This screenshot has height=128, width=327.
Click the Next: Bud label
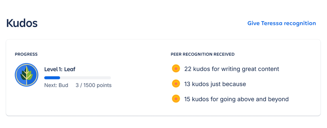click(56, 85)
